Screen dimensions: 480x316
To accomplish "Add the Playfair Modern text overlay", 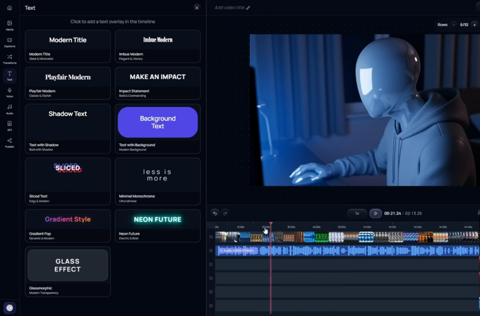I will click(68, 83).
